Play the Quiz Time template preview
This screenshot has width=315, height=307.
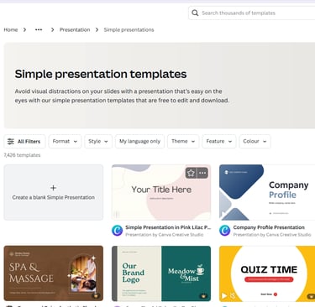coord(224,295)
